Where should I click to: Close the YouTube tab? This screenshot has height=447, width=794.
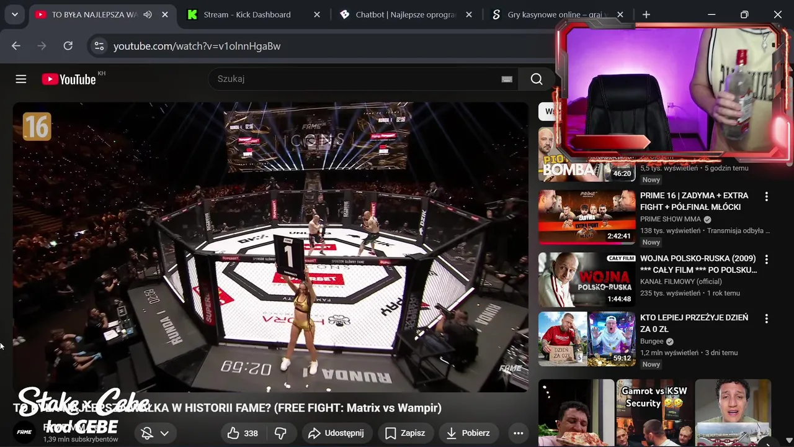[165, 14]
